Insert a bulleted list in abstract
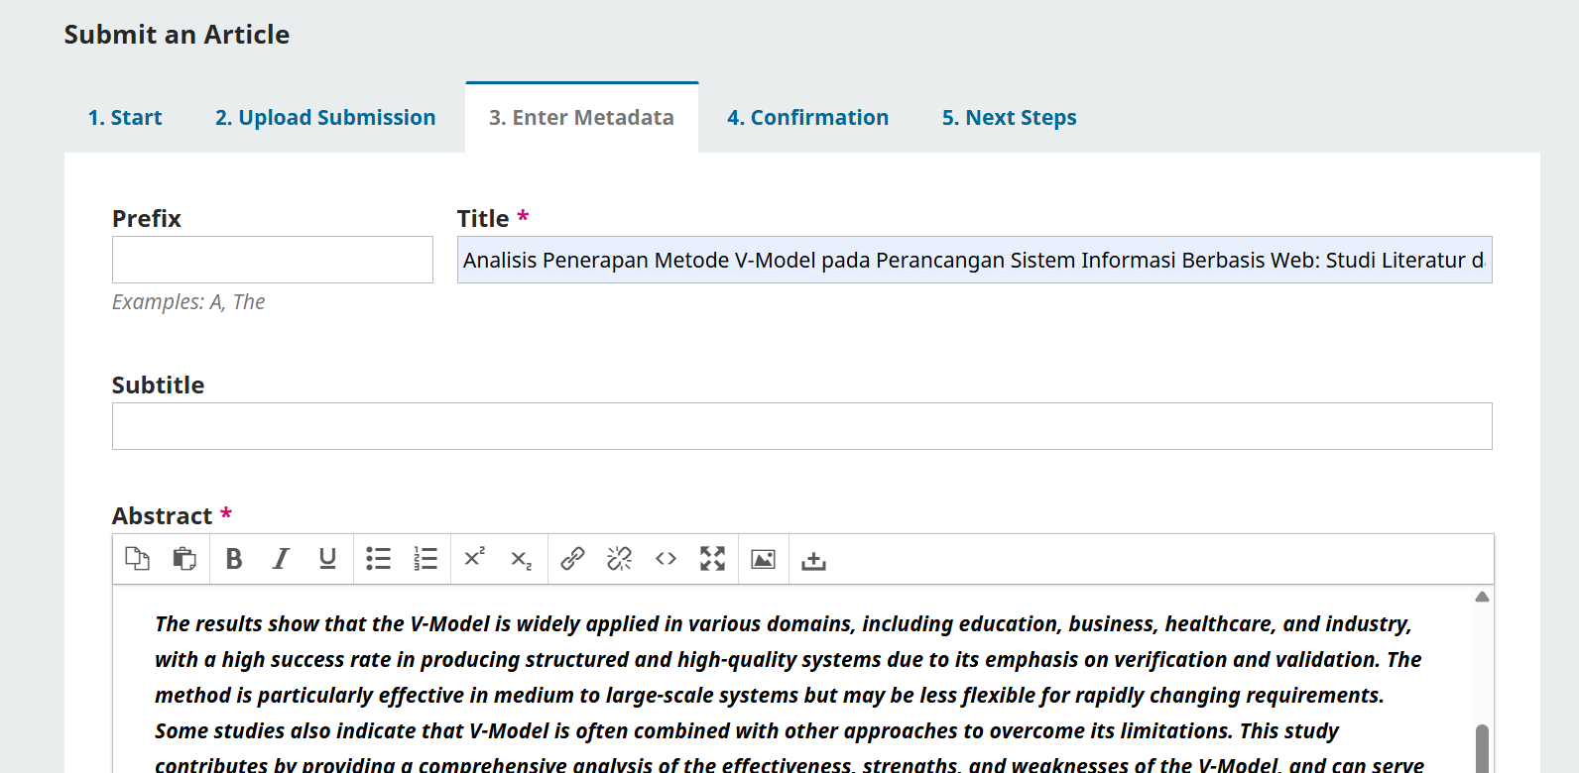This screenshot has height=773, width=1579. [378, 559]
